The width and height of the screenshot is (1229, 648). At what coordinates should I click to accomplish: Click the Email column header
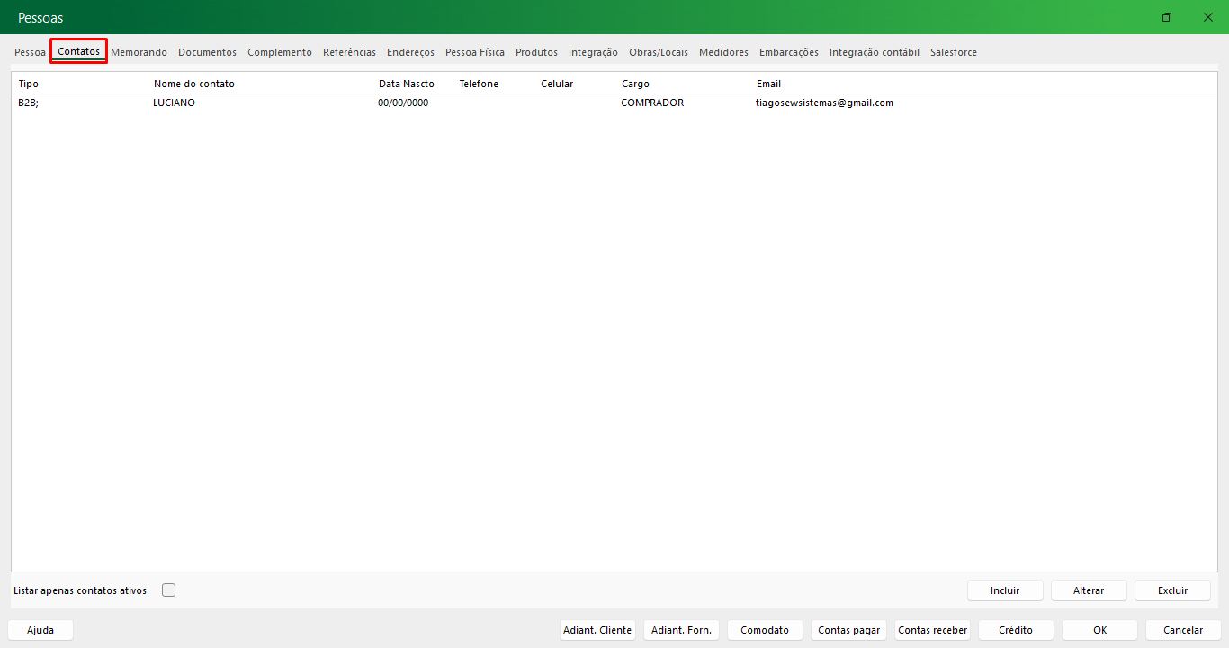click(768, 84)
